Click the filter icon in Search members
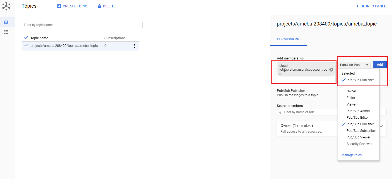The image size is (392, 179). click(280, 112)
